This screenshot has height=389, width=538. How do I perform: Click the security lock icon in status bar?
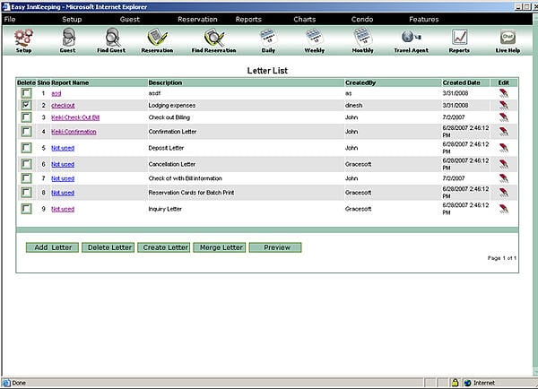click(x=455, y=383)
